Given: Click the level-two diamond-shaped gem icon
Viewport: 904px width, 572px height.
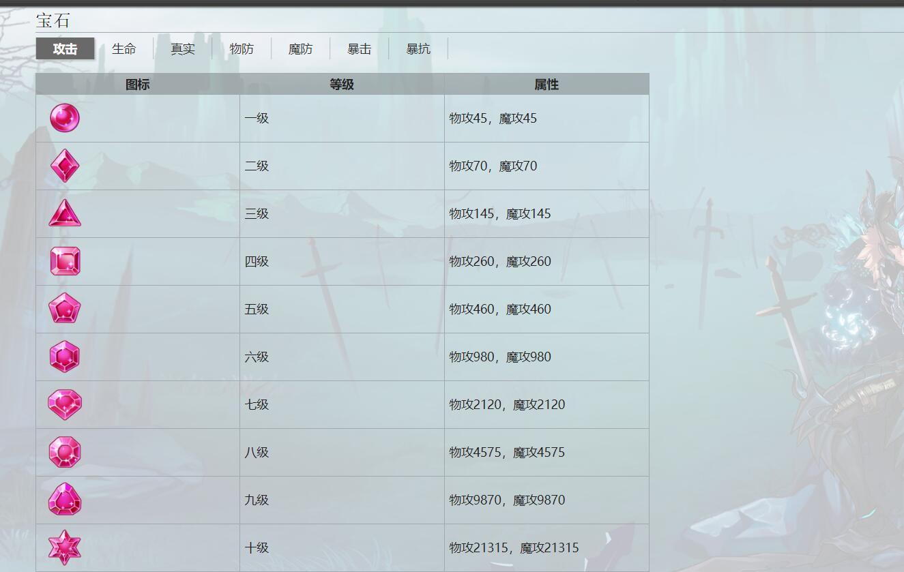Looking at the screenshot, I should (65, 166).
